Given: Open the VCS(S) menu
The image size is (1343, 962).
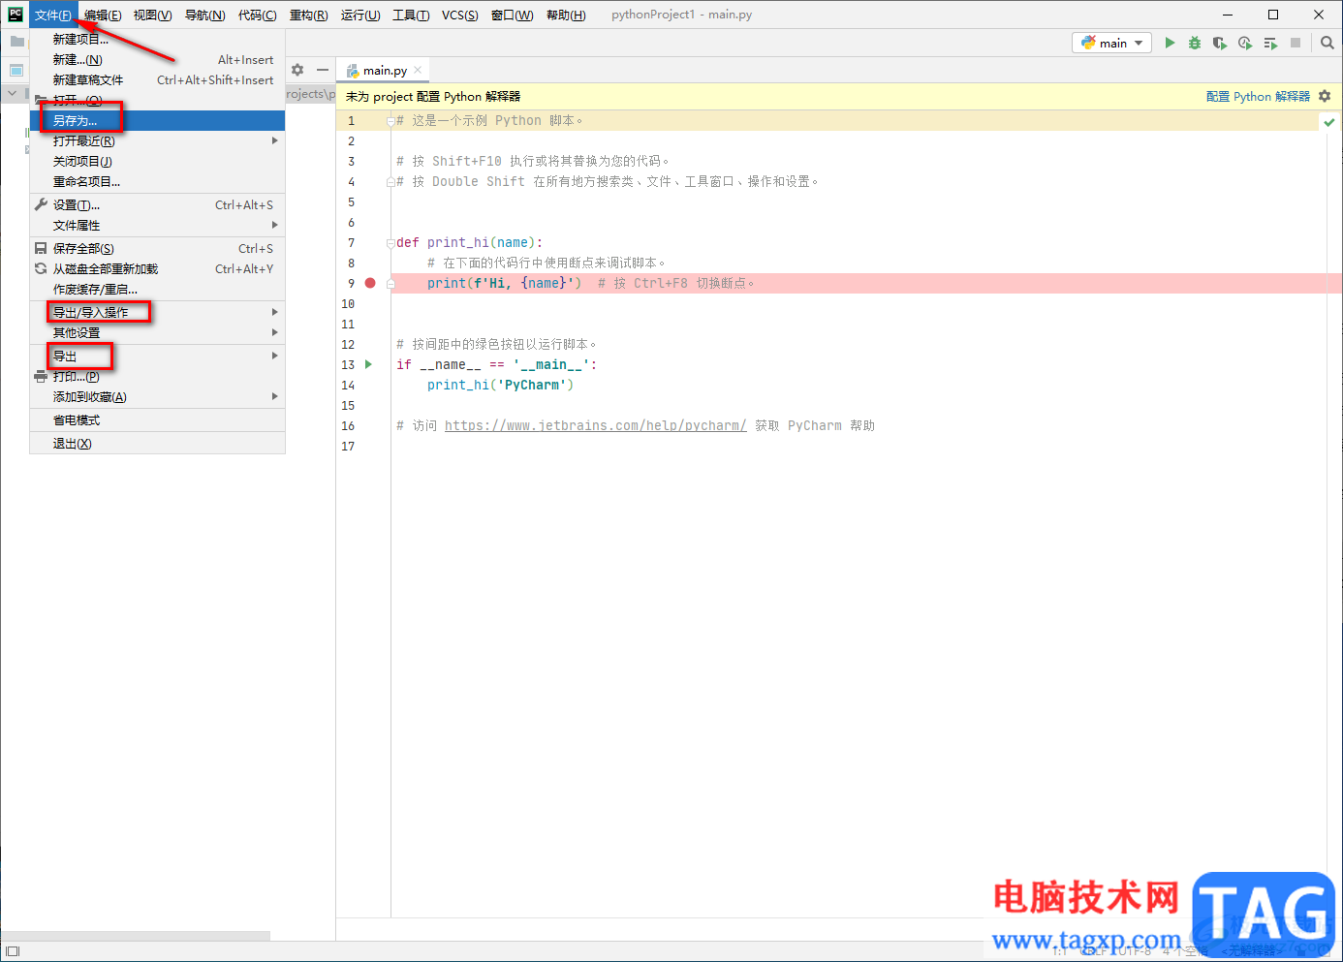Looking at the screenshot, I should pos(459,15).
